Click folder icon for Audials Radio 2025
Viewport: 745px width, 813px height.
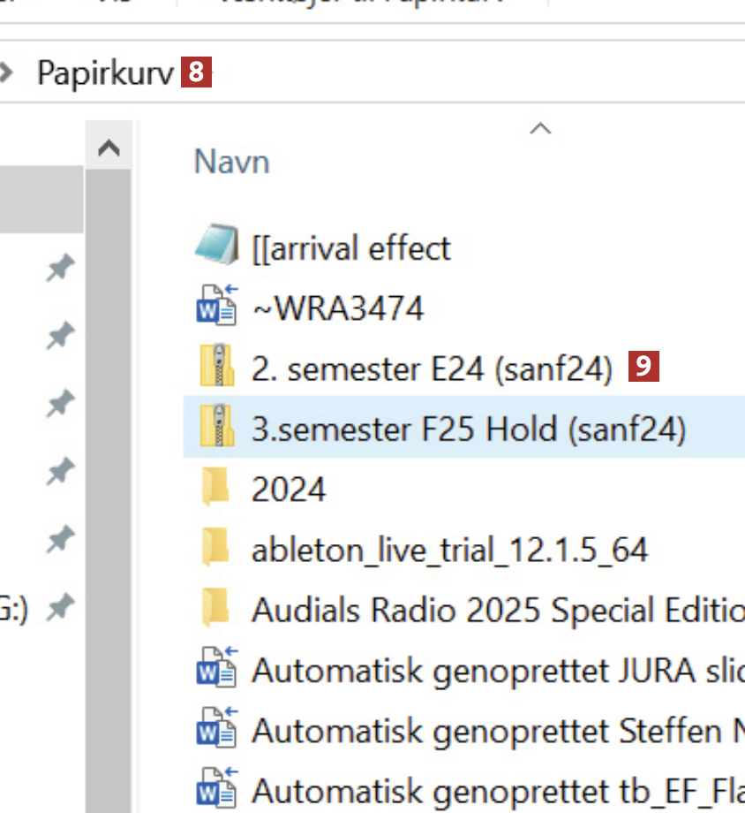[216, 610]
